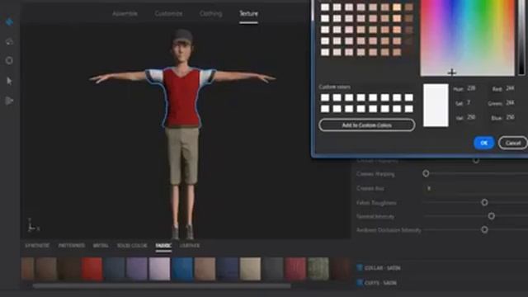Apply the crimson woven fabric thumbnail
The image size is (528, 297).
295,269
